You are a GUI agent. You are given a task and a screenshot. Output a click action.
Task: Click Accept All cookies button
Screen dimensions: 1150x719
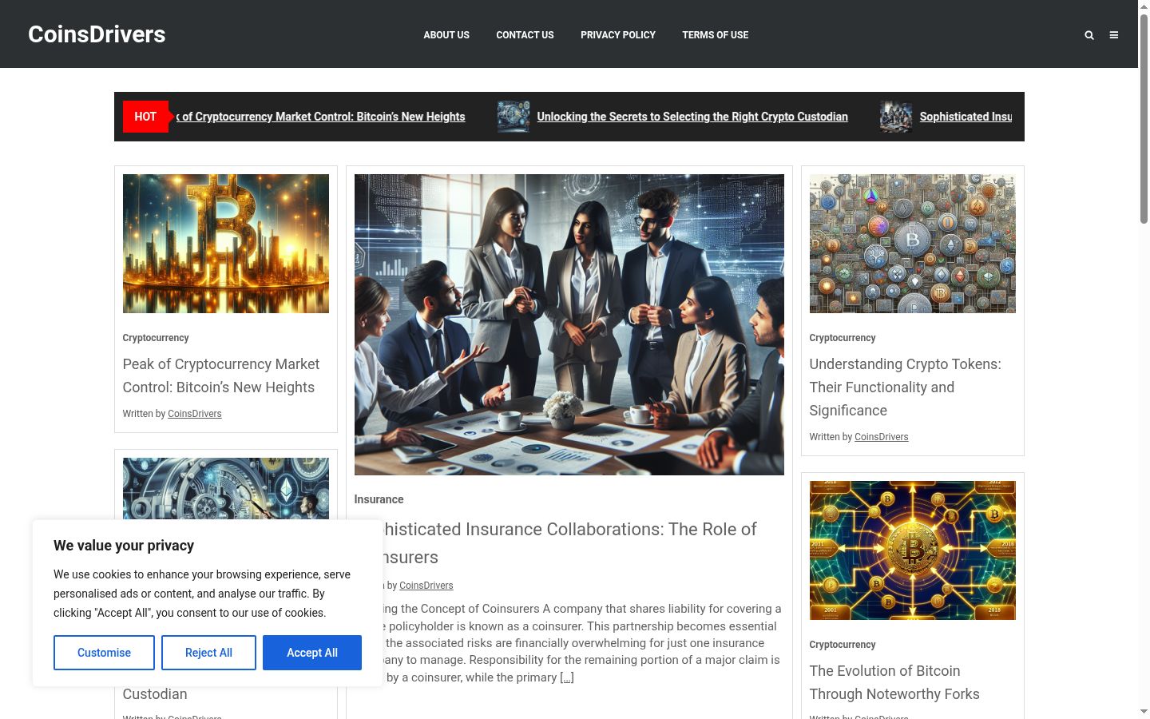click(x=312, y=653)
